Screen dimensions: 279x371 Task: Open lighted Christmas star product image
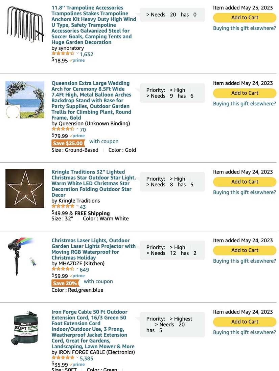[25, 188]
